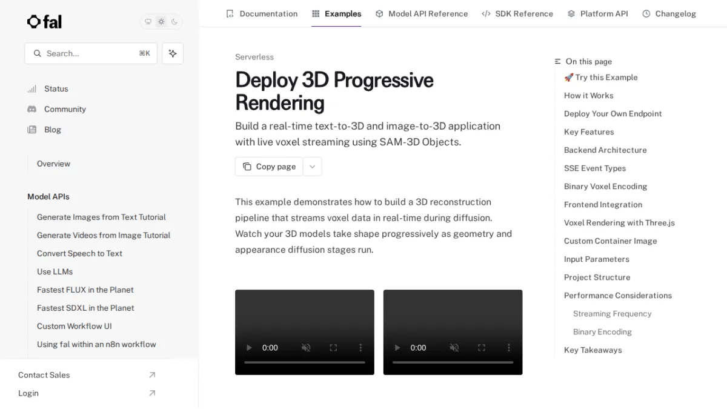Expand the Copy page dropdown chevron
727x409 pixels.
(313, 167)
